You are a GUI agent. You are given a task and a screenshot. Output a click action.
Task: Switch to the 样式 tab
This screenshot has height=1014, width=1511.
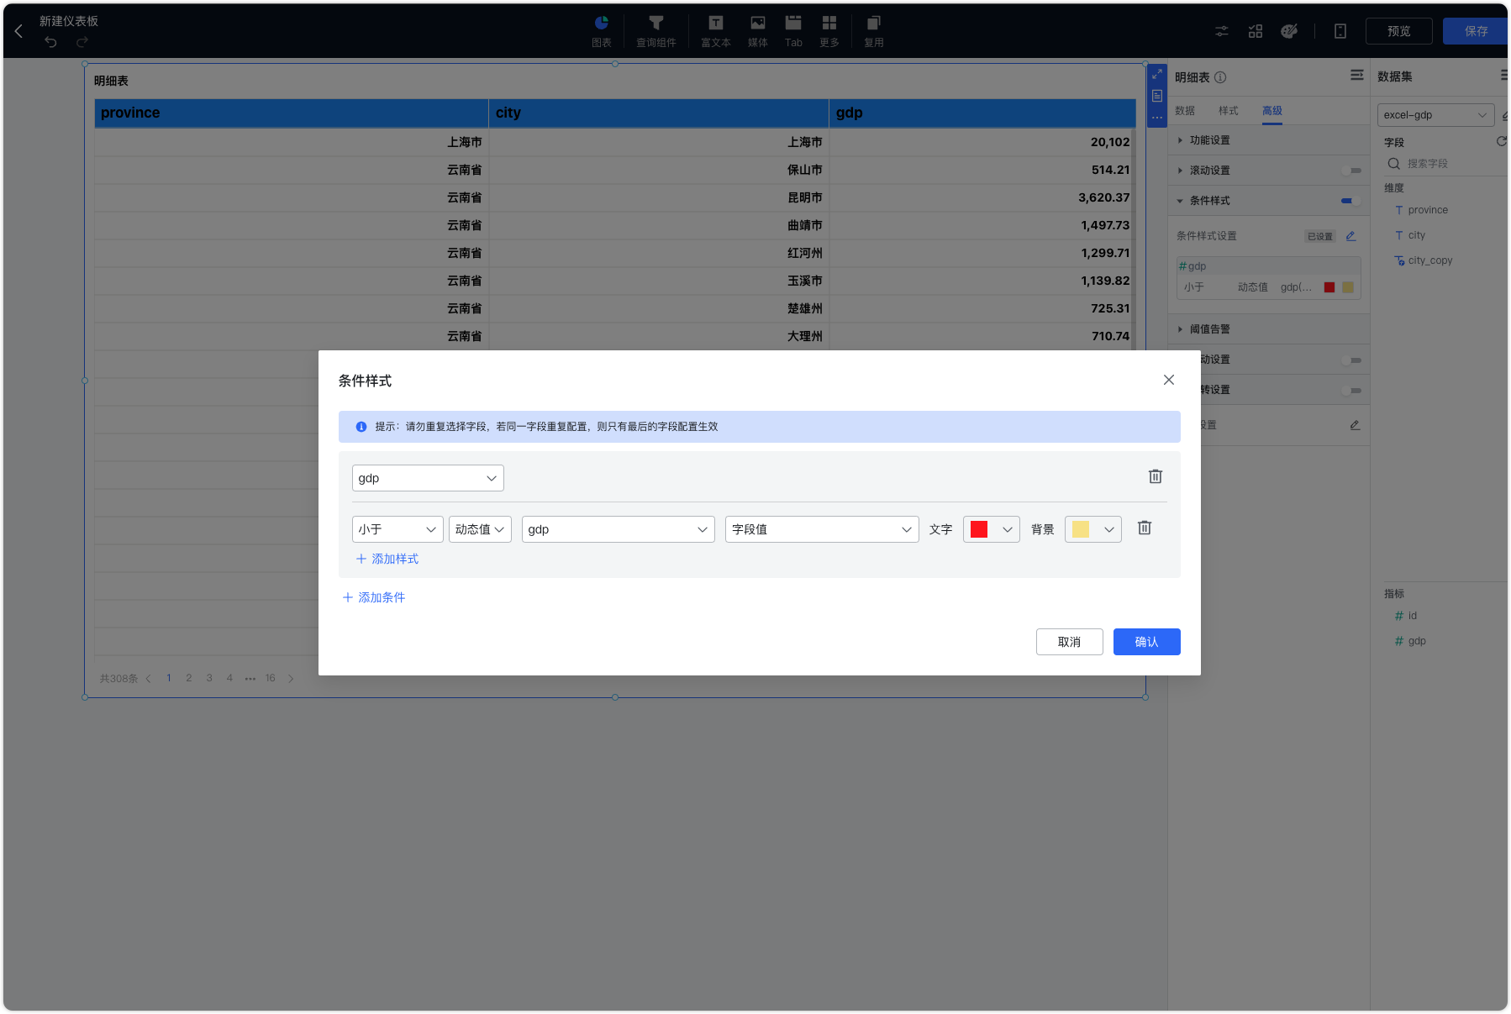[1229, 111]
